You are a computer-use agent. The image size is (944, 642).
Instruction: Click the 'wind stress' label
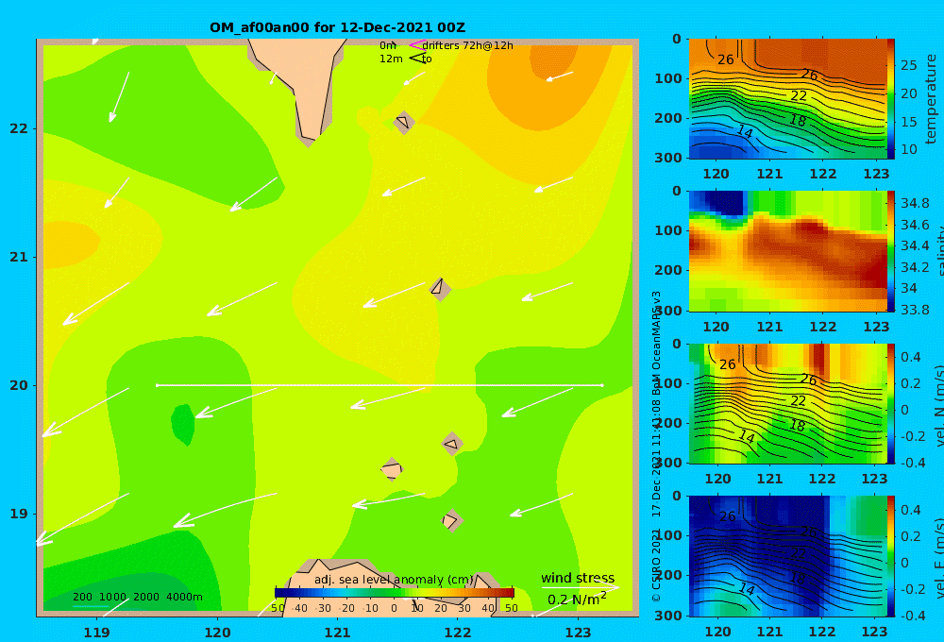578,578
